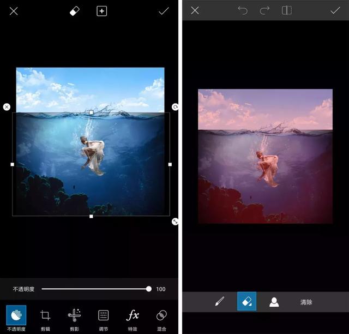The height and width of the screenshot is (334, 349).
Task: Tap the 清除 clear button
Action: pyautogui.click(x=306, y=302)
